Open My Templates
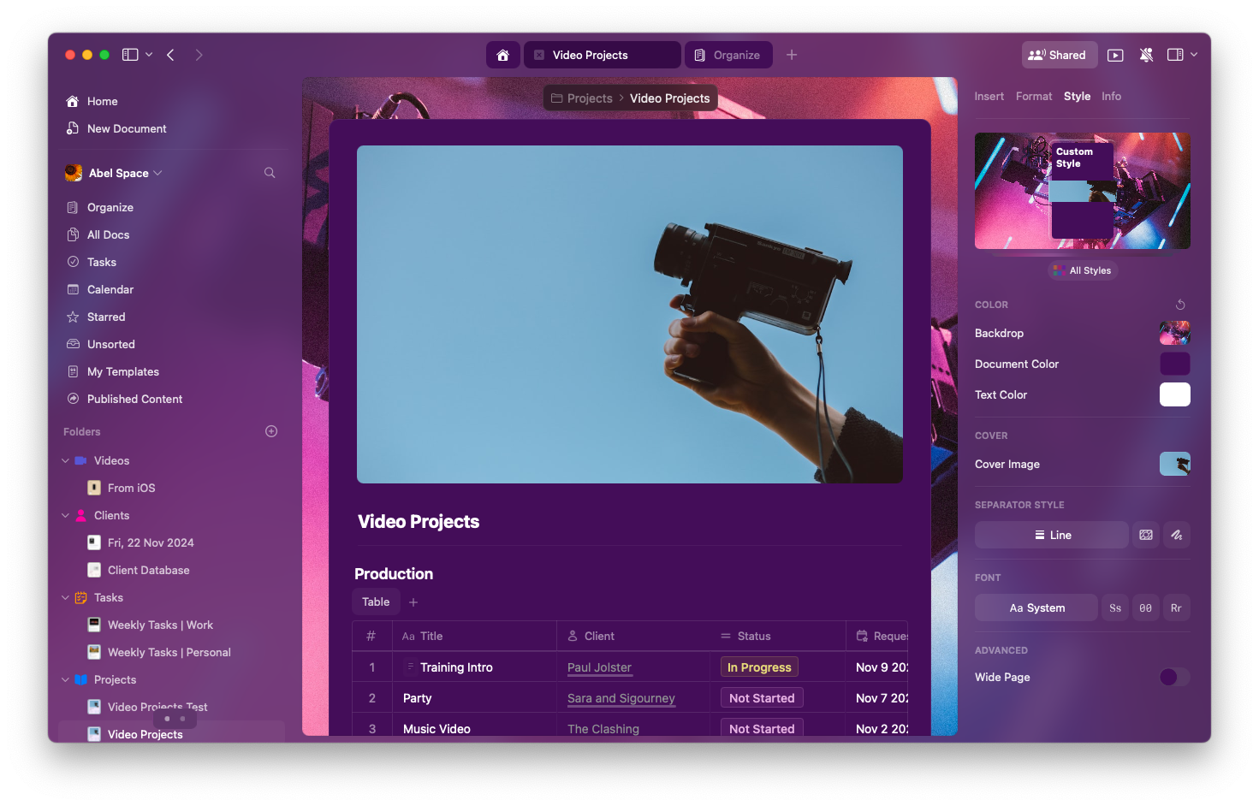This screenshot has width=1259, height=806. (122, 371)
